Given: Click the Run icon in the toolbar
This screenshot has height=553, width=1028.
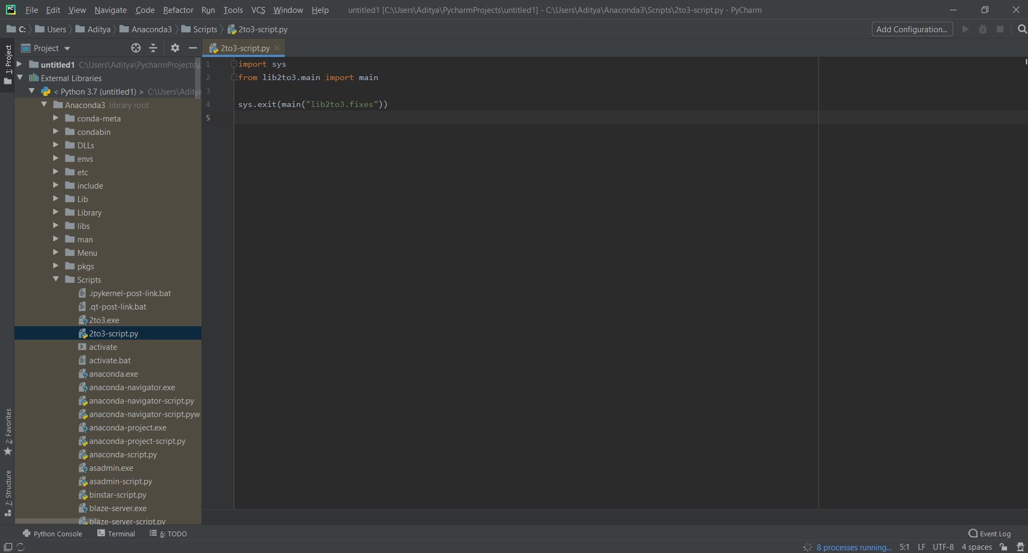Looking at the screenshot, I should click(965, 29).
